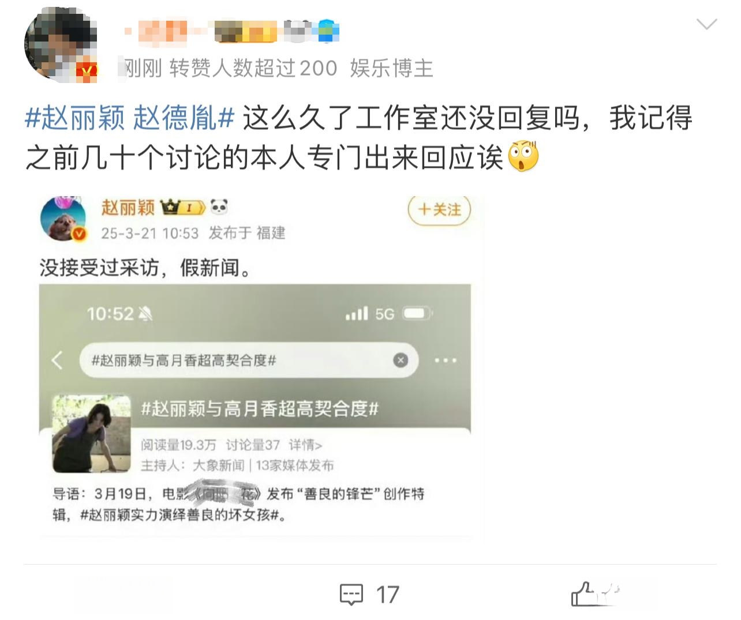
Task: Tap the 赵丽颖 username in the embedded post
Action: (x=128, y=207)
